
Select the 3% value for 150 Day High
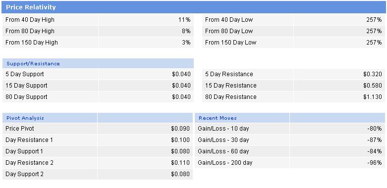click(186, 43)
